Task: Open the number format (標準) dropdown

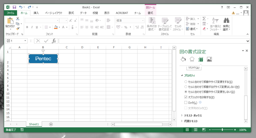Action: pyautogui.click(x=143, y=20)
